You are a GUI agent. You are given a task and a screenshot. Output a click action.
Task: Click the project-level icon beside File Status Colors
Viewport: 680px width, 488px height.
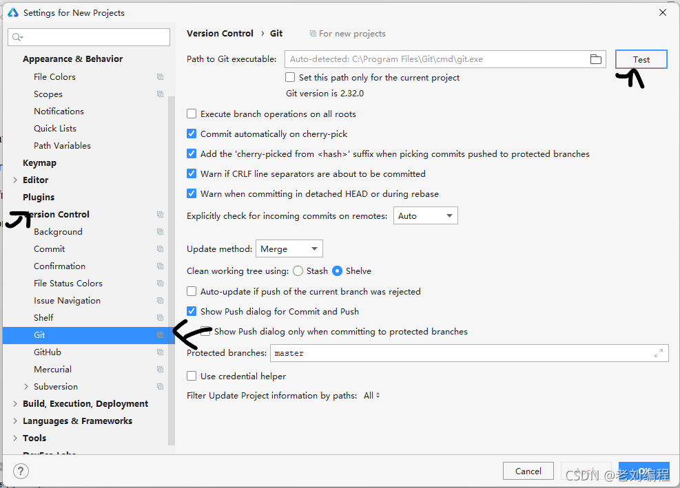point(160,284)
